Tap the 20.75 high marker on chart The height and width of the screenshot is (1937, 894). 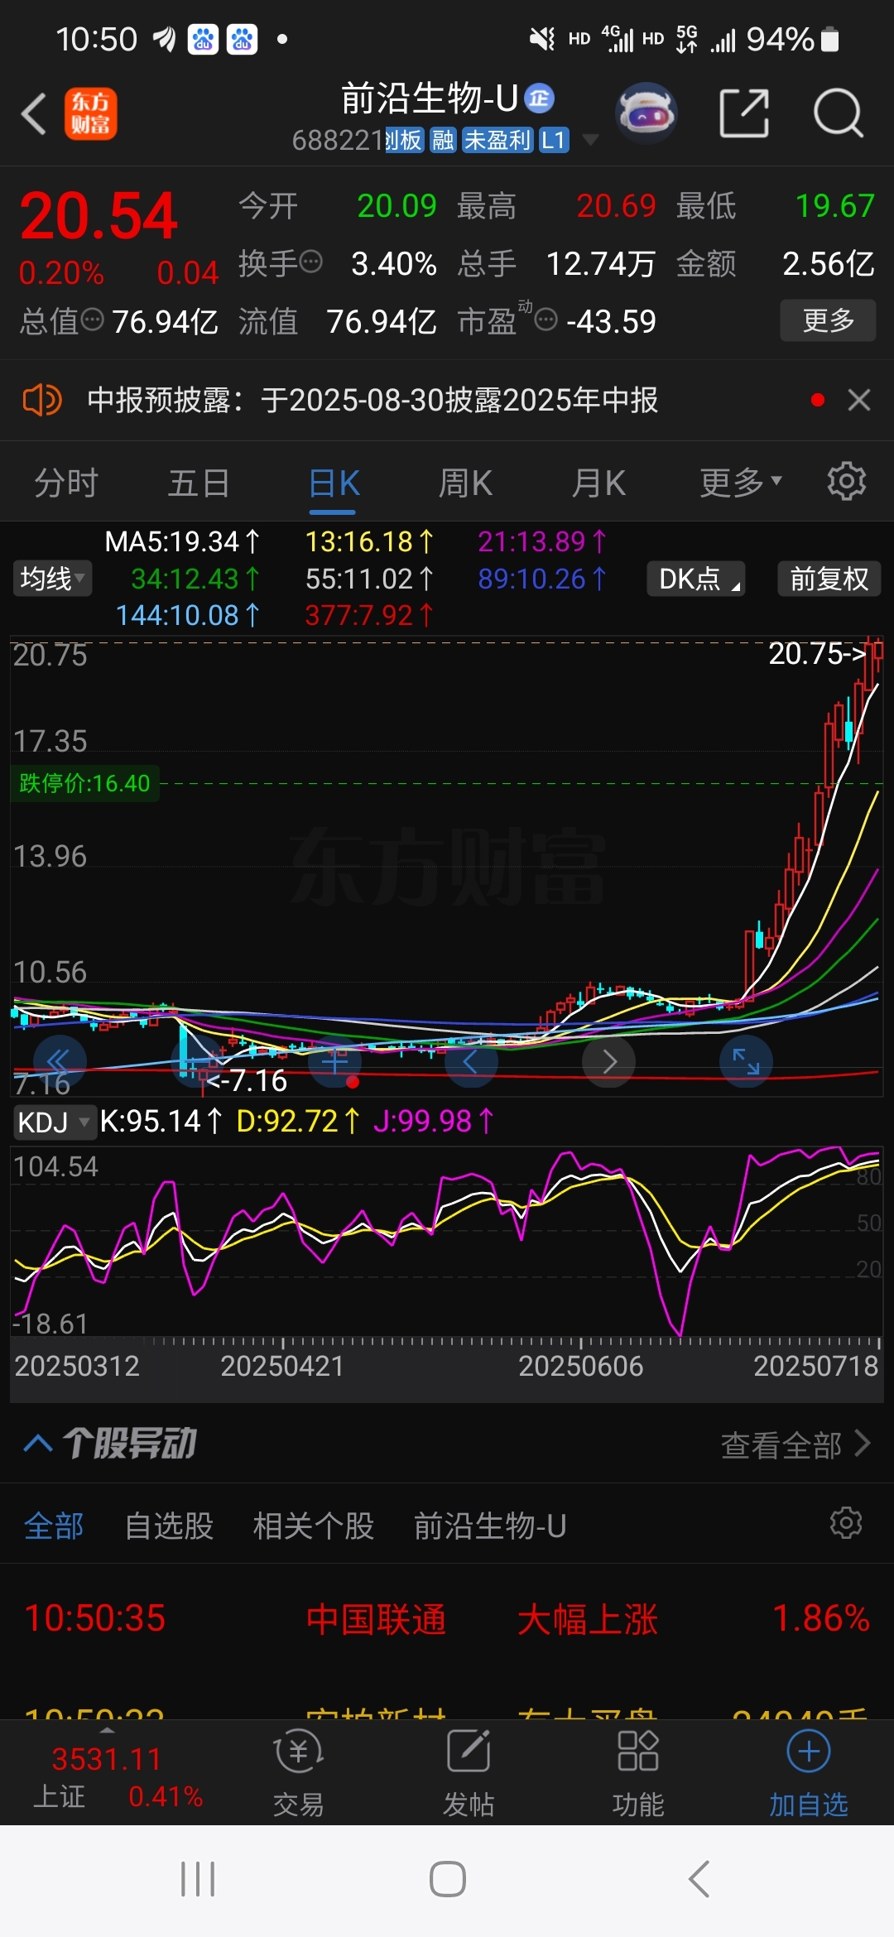817,653
